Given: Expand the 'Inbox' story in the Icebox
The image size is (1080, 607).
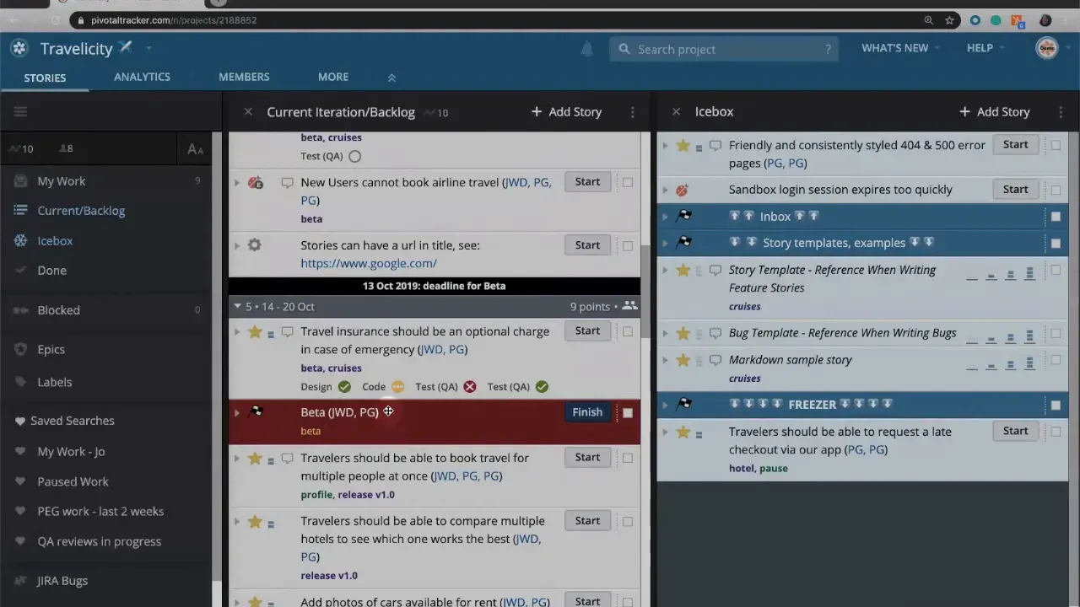Looking at the screenshot, I should point(665,216).
